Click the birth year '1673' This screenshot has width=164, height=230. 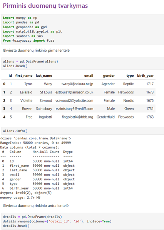(150, 92)
